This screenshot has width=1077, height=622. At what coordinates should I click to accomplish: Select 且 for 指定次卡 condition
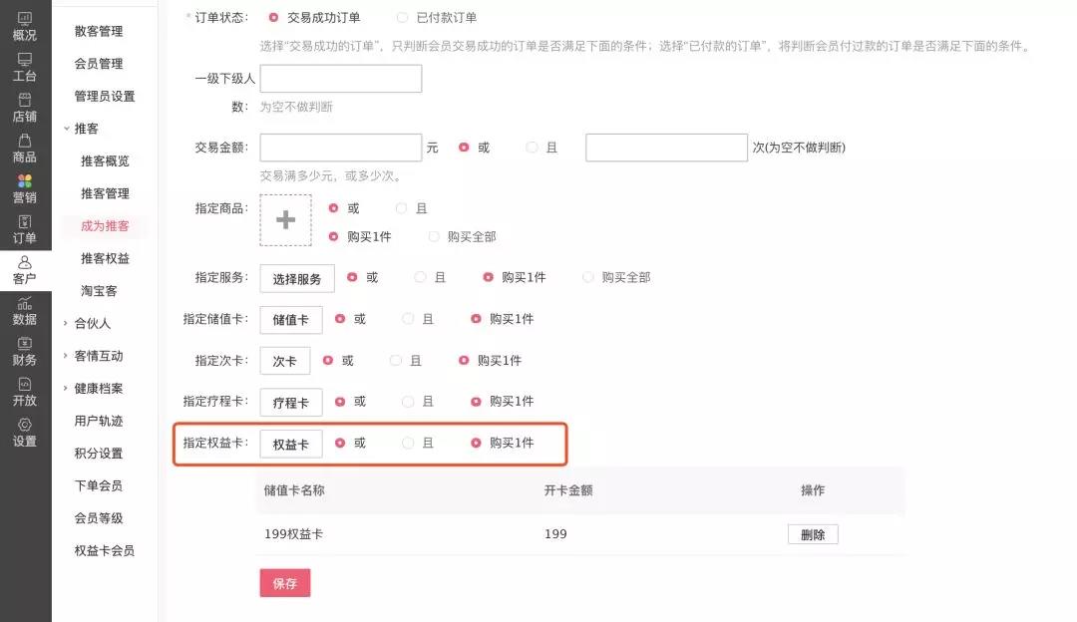pos(396,360)
